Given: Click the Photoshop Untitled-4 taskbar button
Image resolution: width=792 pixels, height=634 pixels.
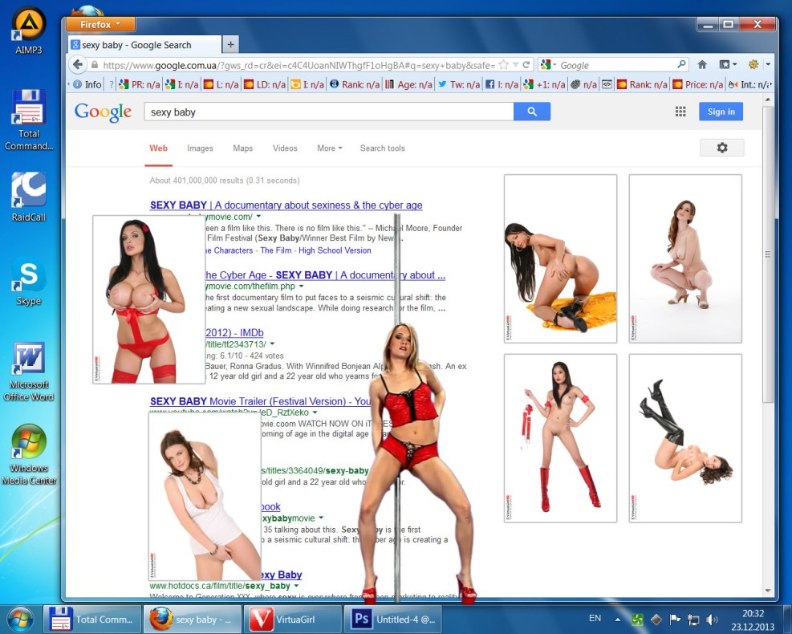Looking at the screenshot, I should (x=394, y=620).
